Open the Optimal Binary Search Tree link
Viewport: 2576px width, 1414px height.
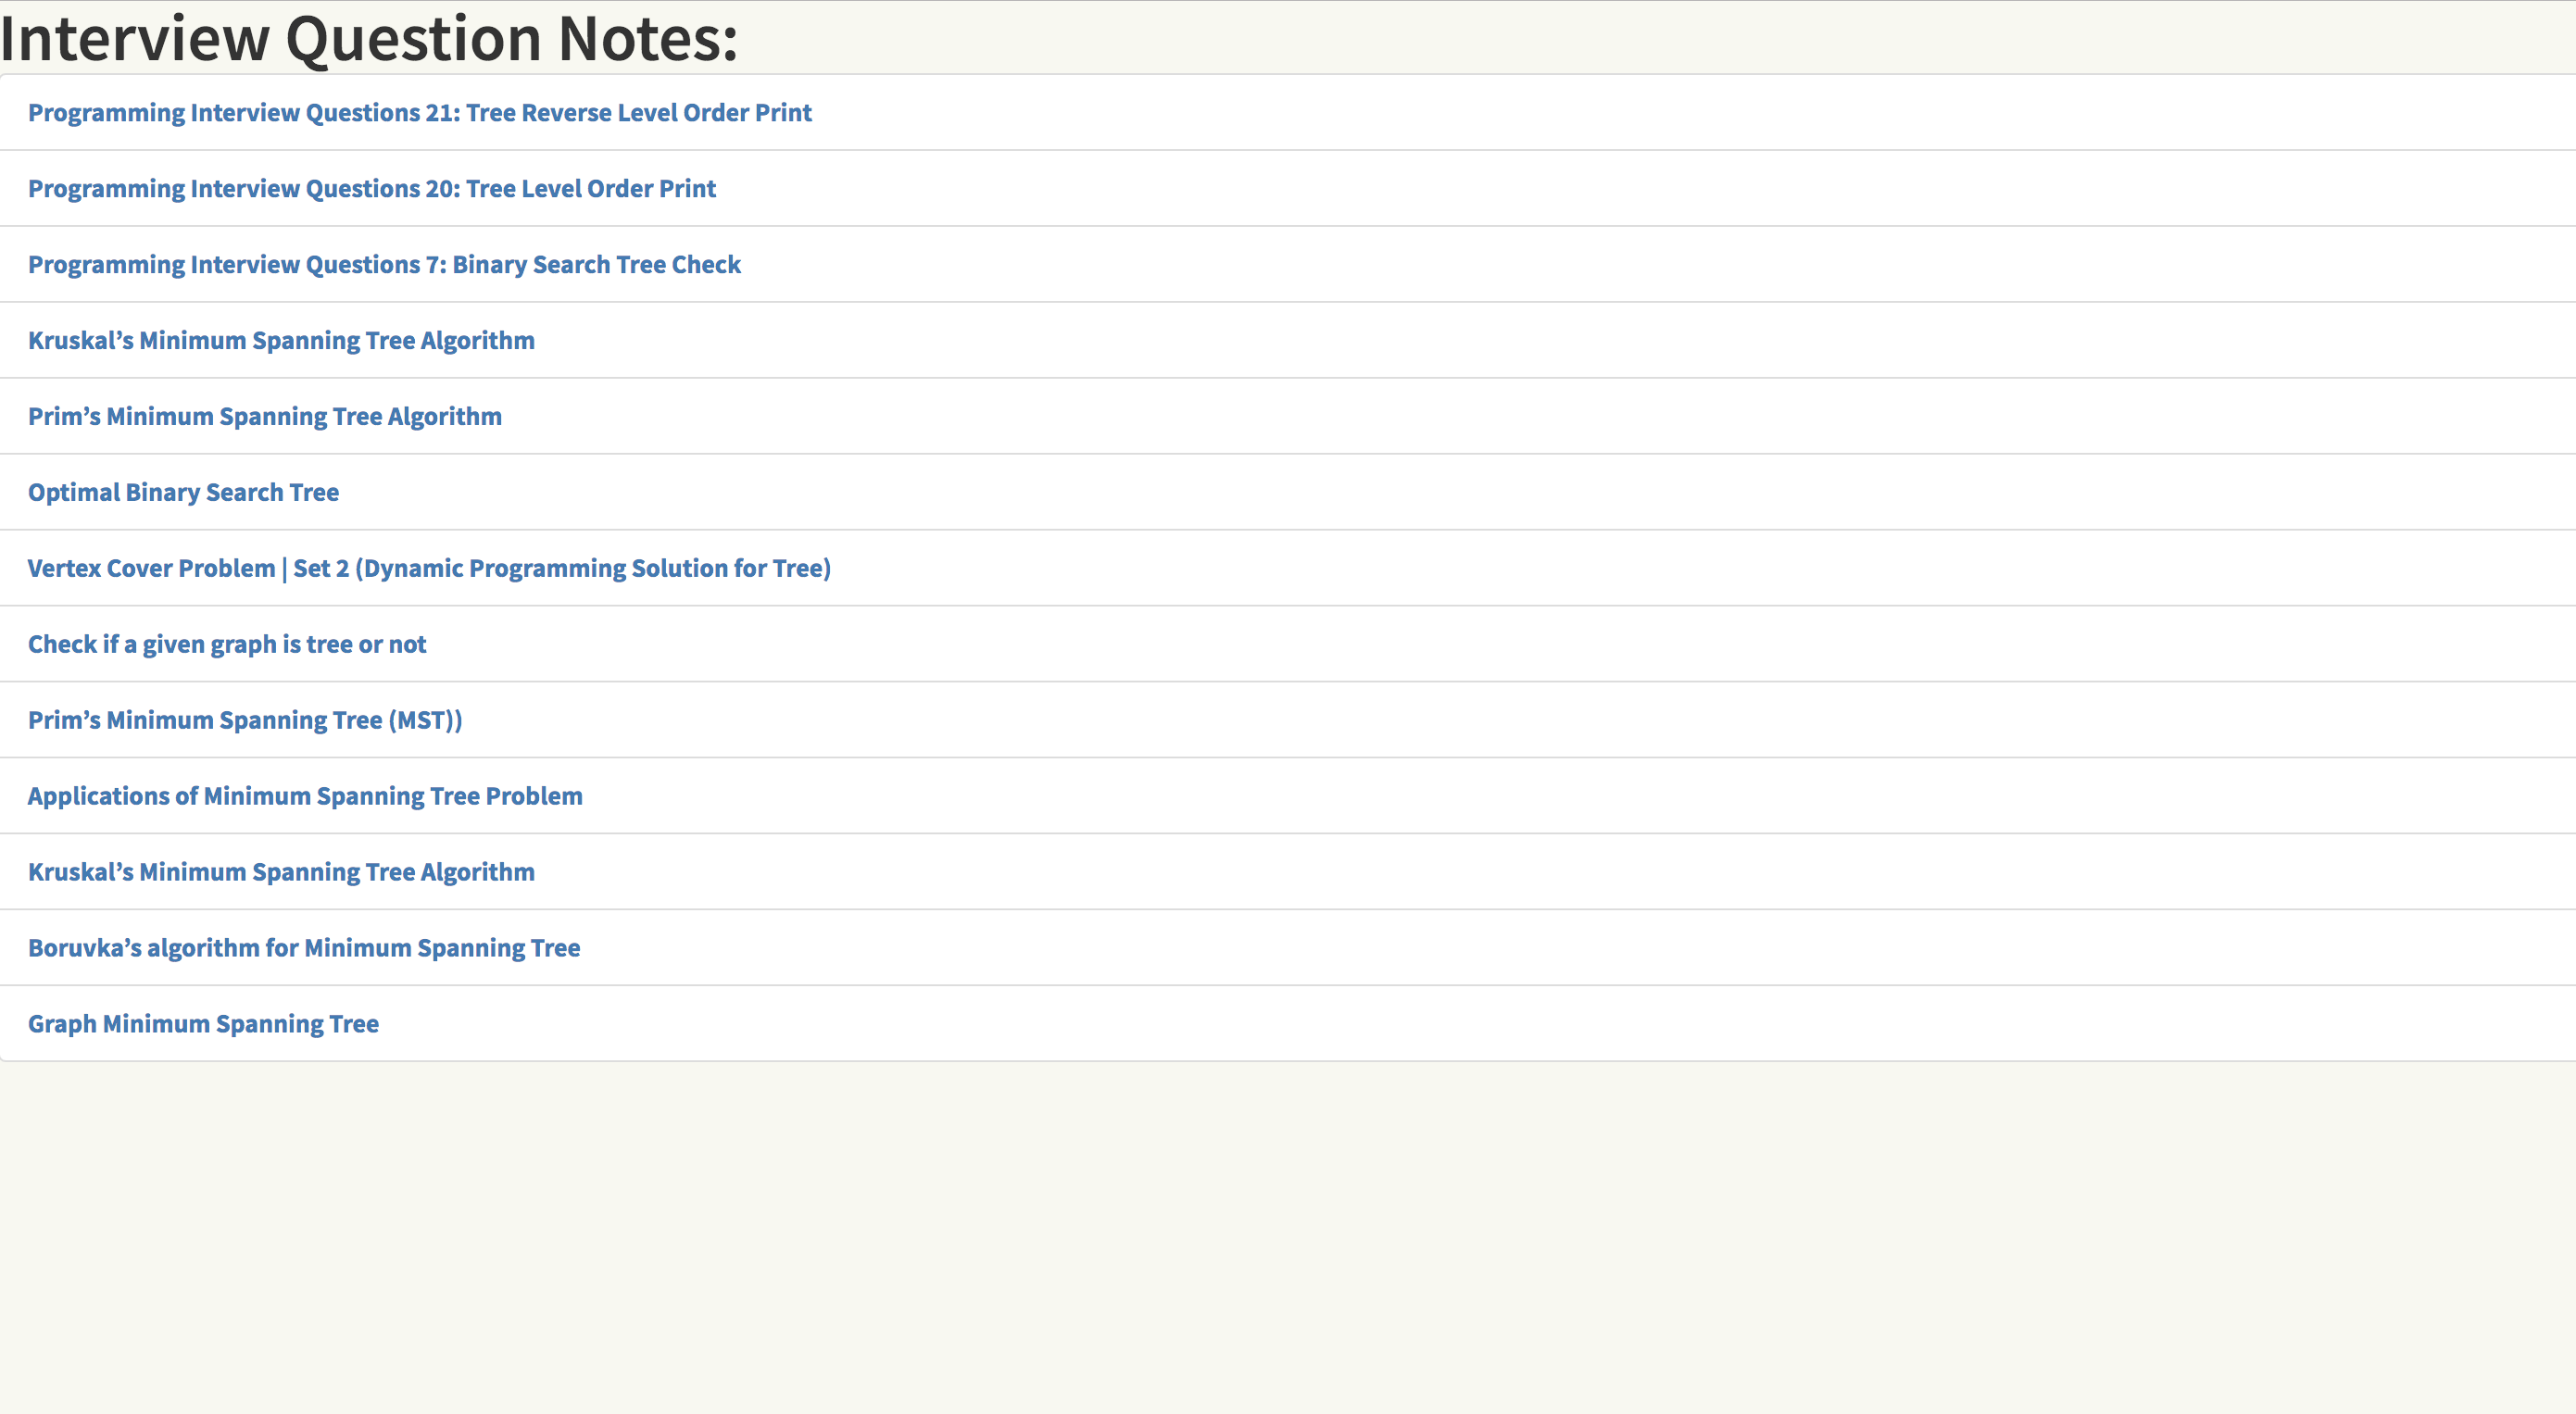click(183, 493)
